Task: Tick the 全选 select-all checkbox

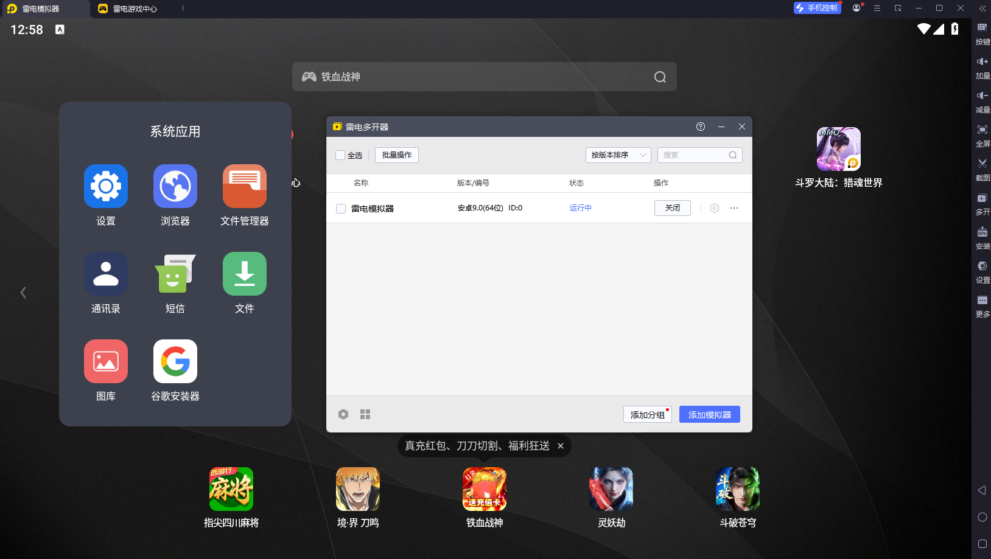Action: point(340,155)
